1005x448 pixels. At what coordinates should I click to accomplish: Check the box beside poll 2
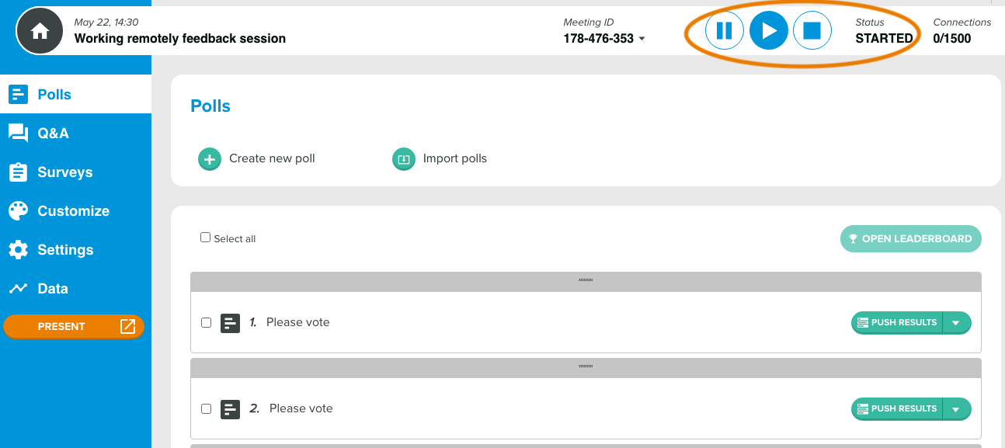[x=207, y=409]
